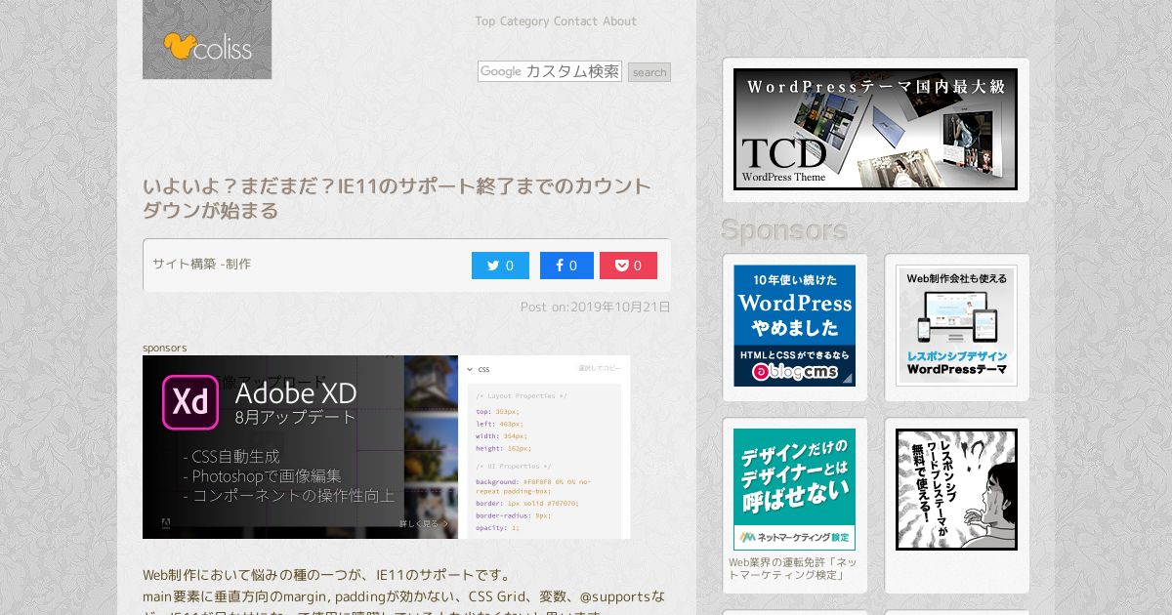Open the About menu item
Image resolution: width=1172 pixels, height=615 pixels.
coord(619,21)
